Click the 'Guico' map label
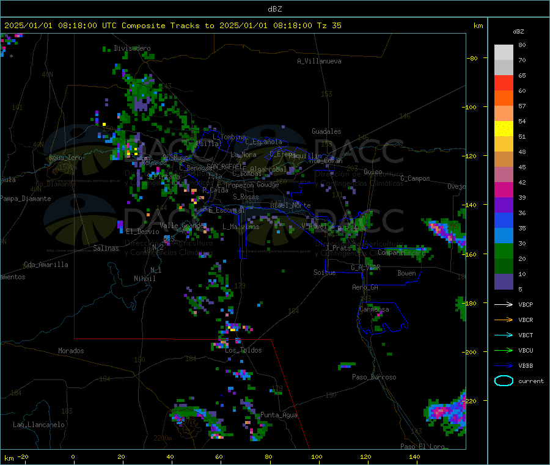Screen dimensions: 550x465 373,172
